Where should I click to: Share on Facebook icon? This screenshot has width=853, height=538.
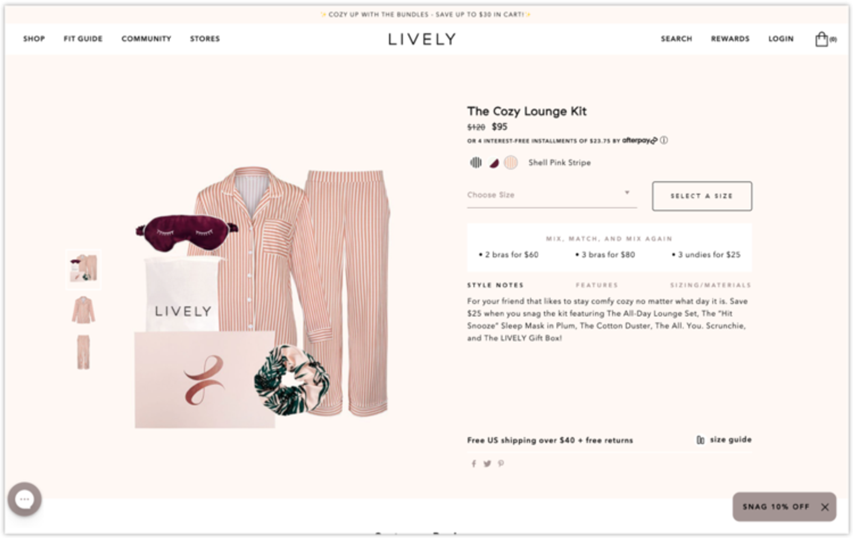coord(473,463)
